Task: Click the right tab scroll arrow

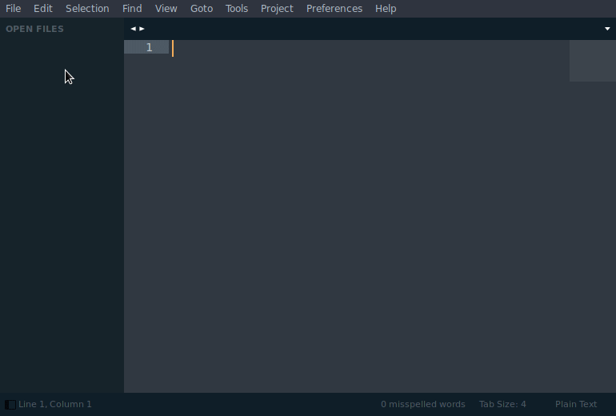Action: [142, 29]
